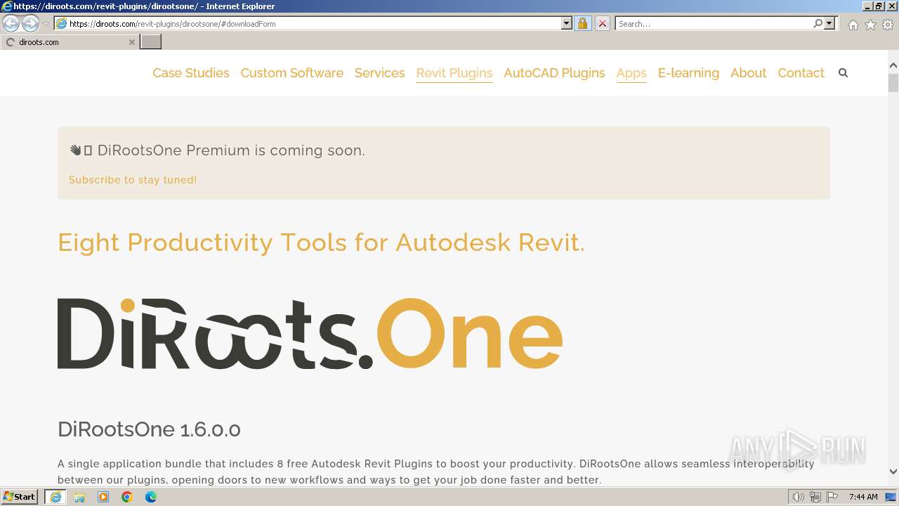
Task: Launch Chrome from taskbar
Action: click(x=127, y=497)
